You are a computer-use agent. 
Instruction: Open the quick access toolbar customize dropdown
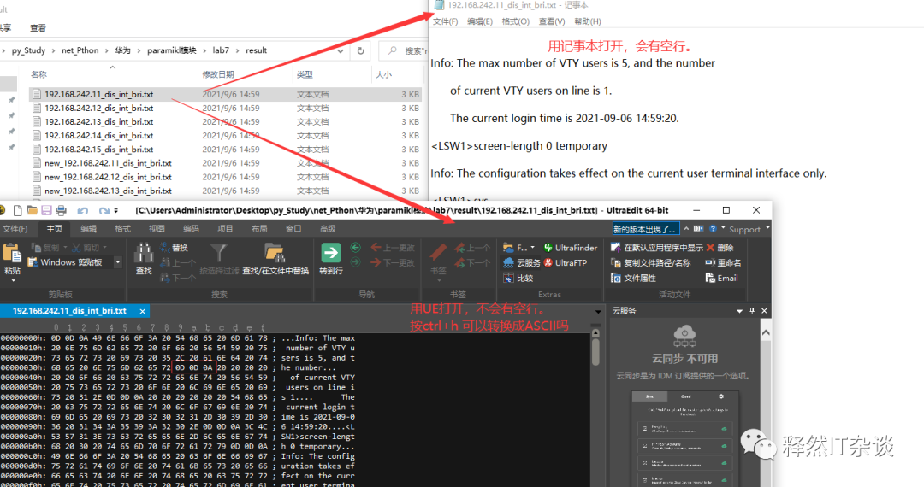116,210
